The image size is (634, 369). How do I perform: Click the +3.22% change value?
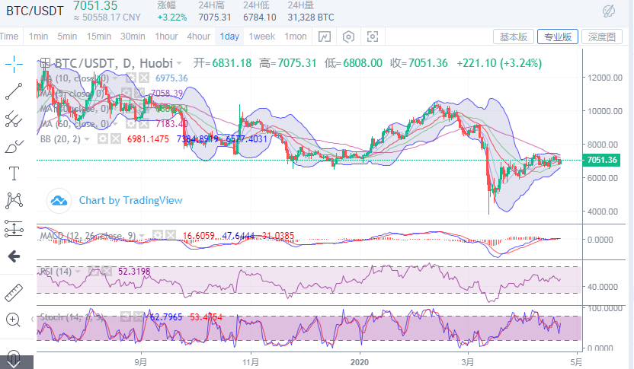pyautogui.click(x=172, y=17)
